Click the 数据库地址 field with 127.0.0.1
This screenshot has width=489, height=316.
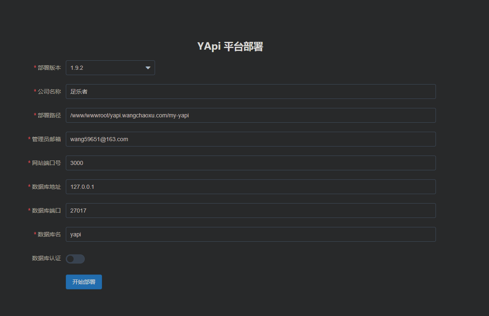251,187
